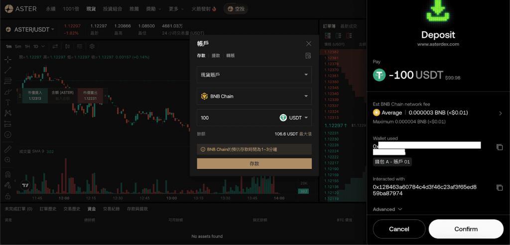Viewport: 510px width, 245px height.
Task: Open chart settings gear icon
Action: [x=92, y=46]
